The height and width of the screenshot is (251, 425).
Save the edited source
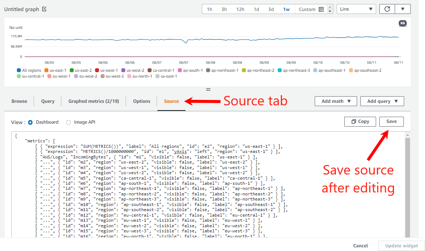point(391,121)
